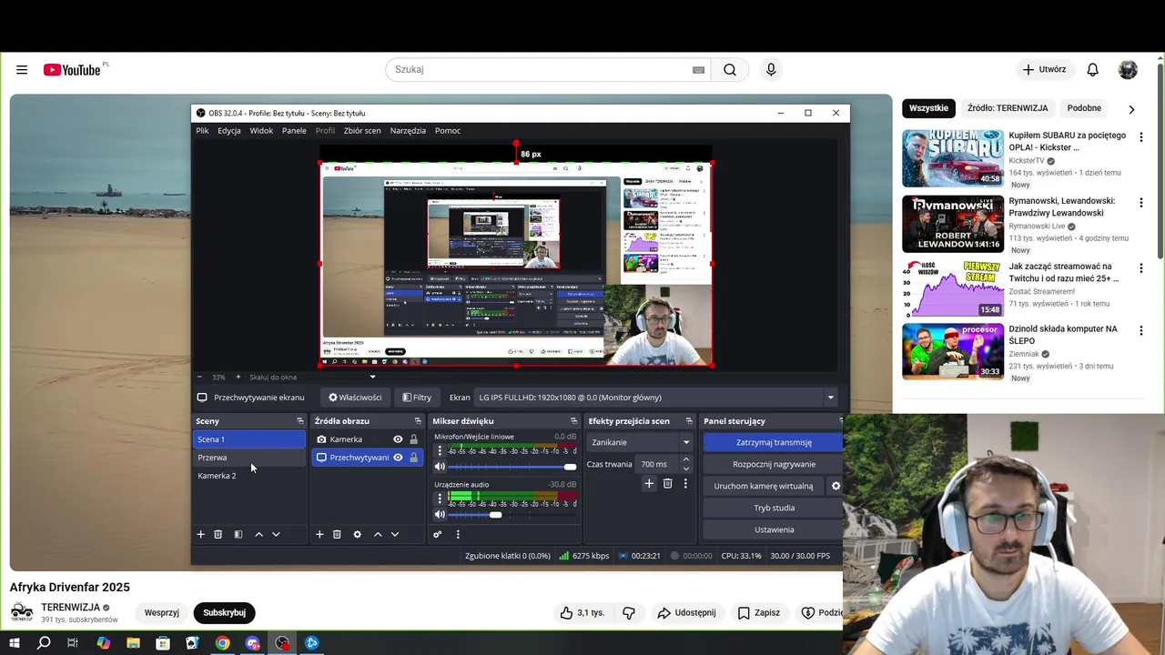Remove selected source with trash icon
The width and height of the screenshot is (1165, 655).
click(337, 535)
